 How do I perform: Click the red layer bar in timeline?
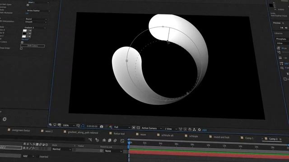coord(209,154)
